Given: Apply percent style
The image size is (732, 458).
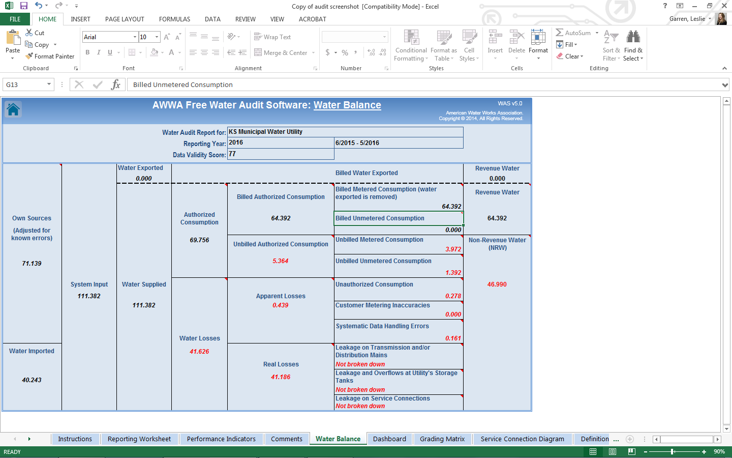Looking at the screenshot, I should pos(345,52).
